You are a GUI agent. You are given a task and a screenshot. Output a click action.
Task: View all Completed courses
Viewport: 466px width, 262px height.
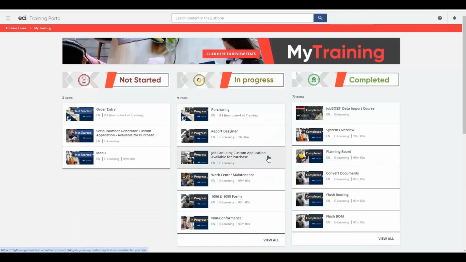pos(386,239)
